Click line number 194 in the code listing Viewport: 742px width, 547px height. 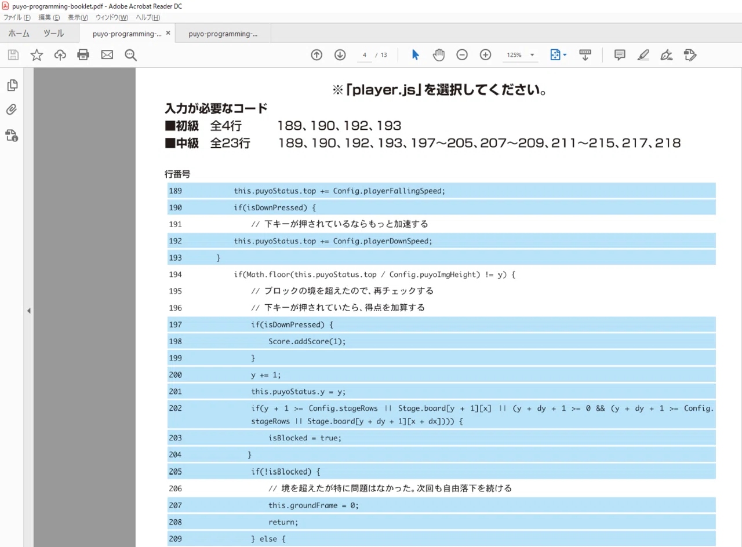tap(175, 275)
